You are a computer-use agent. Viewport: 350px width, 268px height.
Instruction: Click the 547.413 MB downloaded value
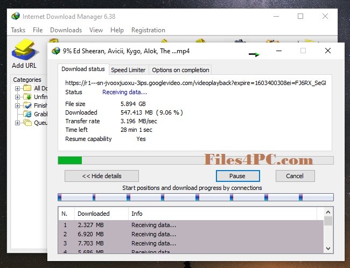coord(152,112)
